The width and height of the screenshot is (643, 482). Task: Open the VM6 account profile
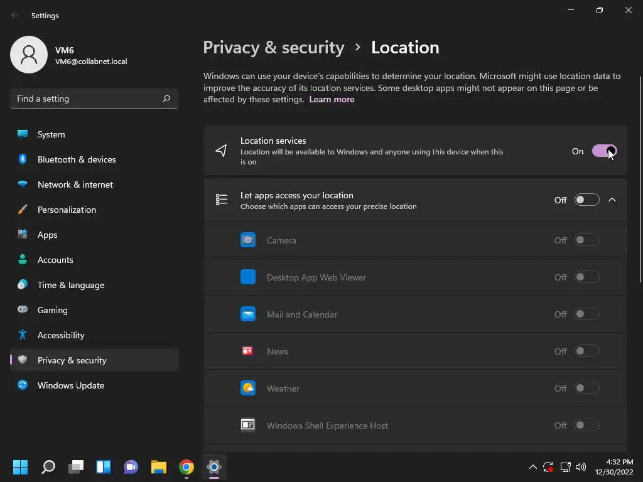pyautogui.click(x=69, y=55)
